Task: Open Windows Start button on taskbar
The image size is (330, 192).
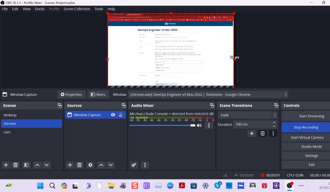Action: pos(40,186)
